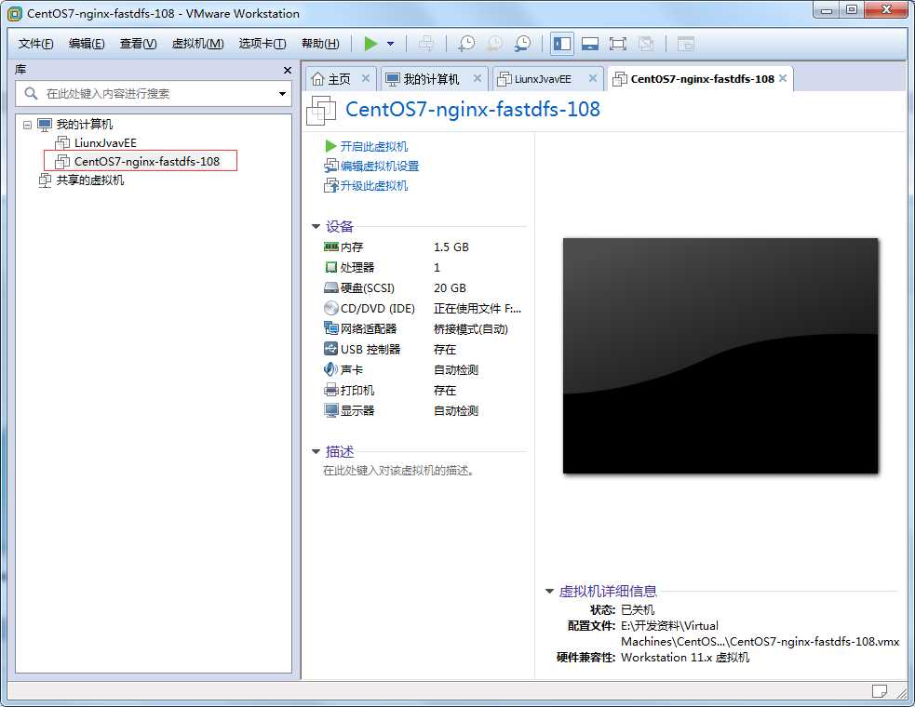The image size is (915, 707).
Task: Click the 20 GB disk value
Action: point(450,288)
